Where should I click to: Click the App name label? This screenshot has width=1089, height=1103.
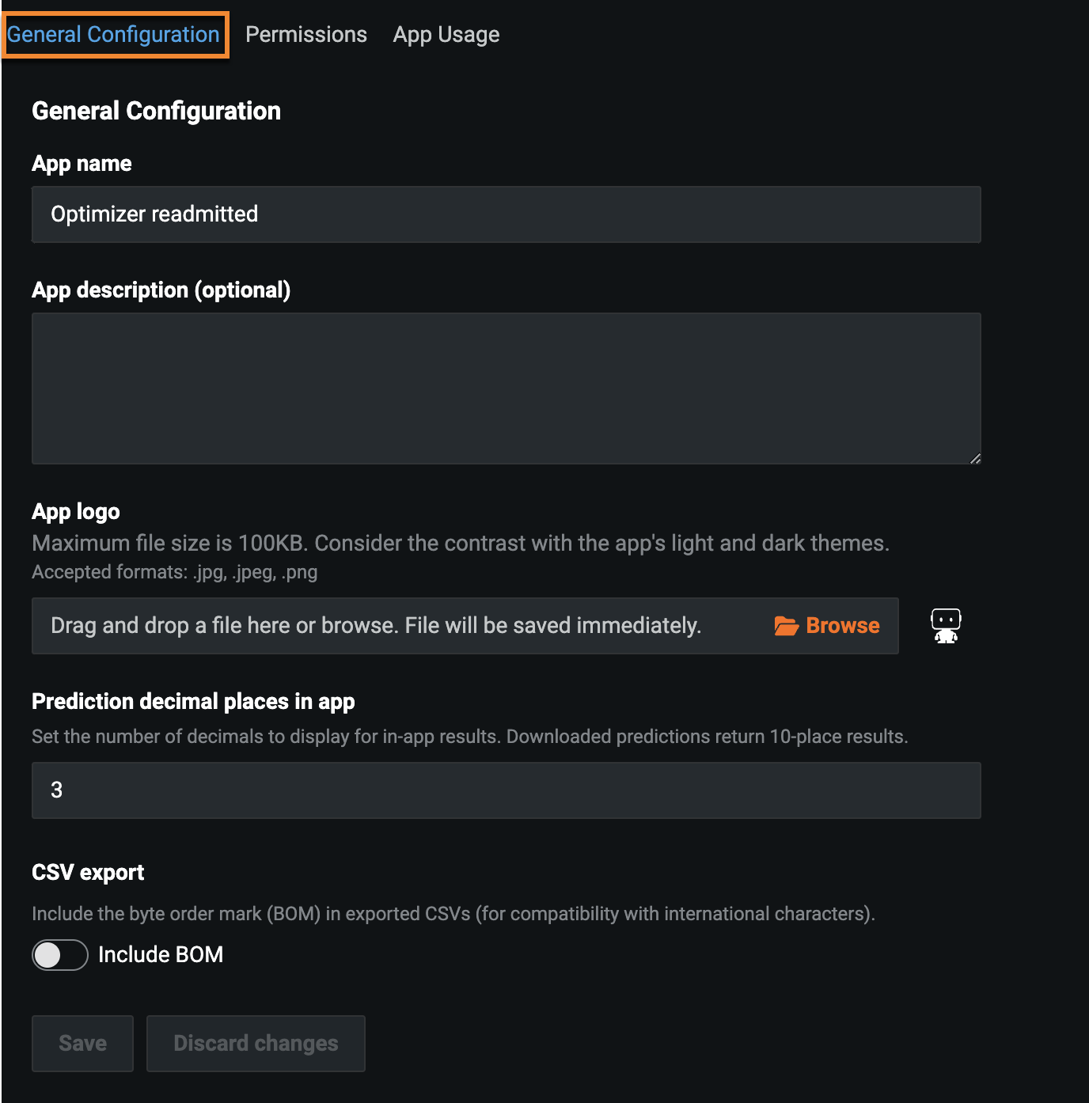pyautogui.click(x=82, y=164)
